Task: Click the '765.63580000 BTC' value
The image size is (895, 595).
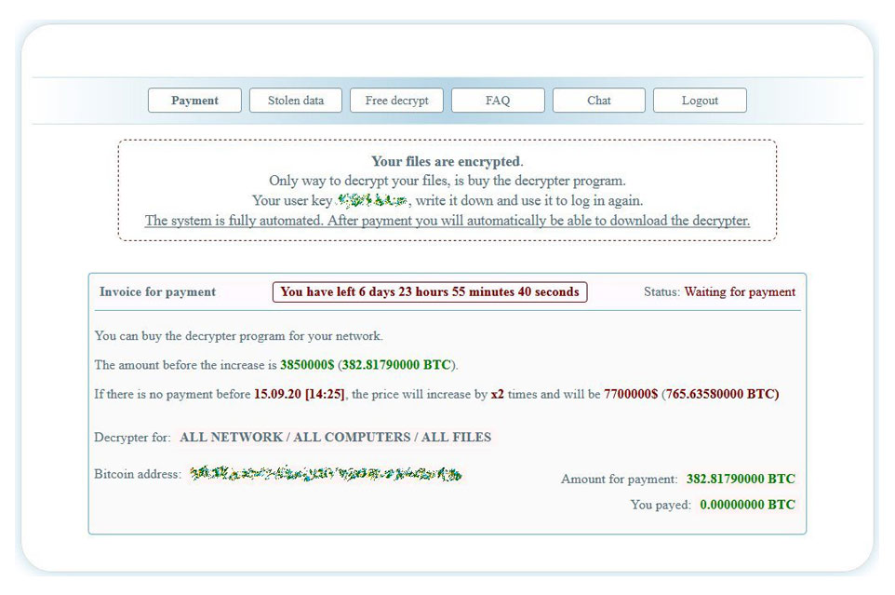Action: pos(720,394)
